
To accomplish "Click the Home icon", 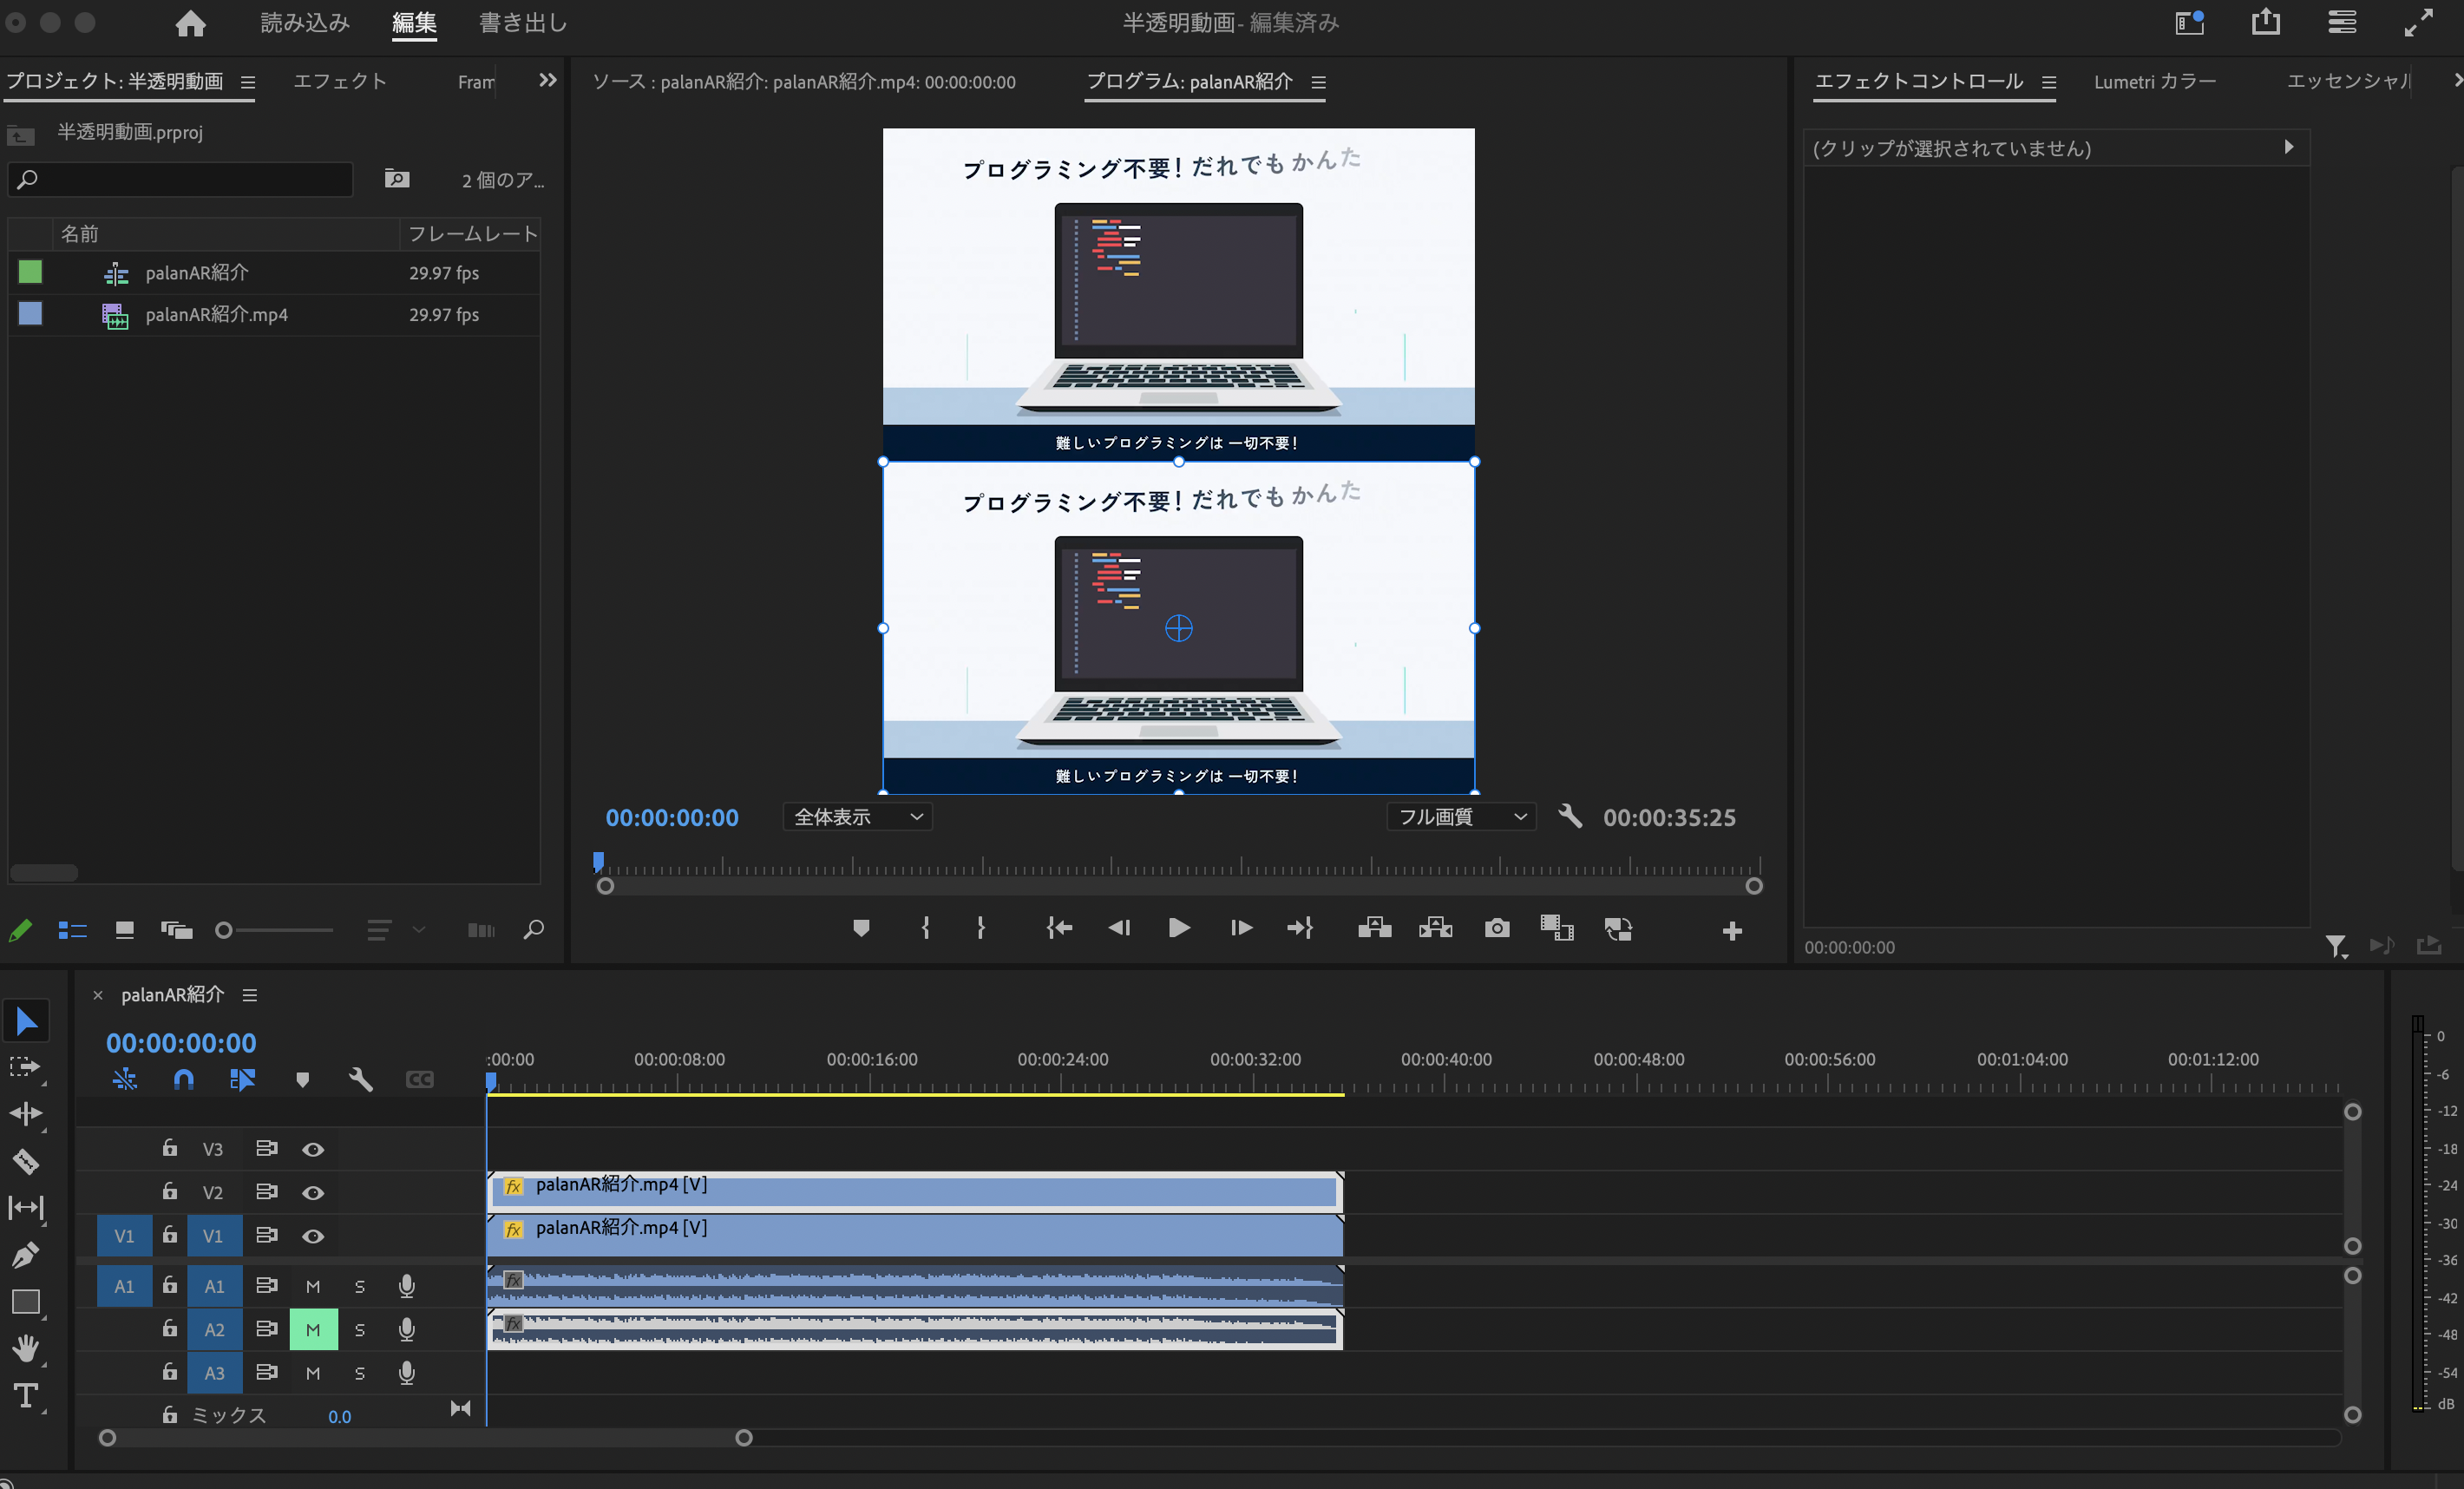I will (x=190, y=23).
